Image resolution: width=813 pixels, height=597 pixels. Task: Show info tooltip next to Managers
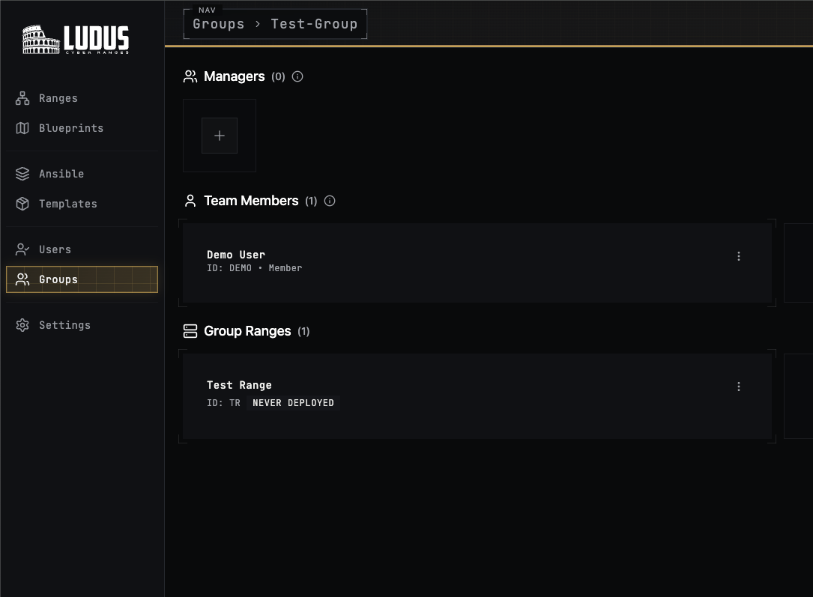click(x=297, y=76)
